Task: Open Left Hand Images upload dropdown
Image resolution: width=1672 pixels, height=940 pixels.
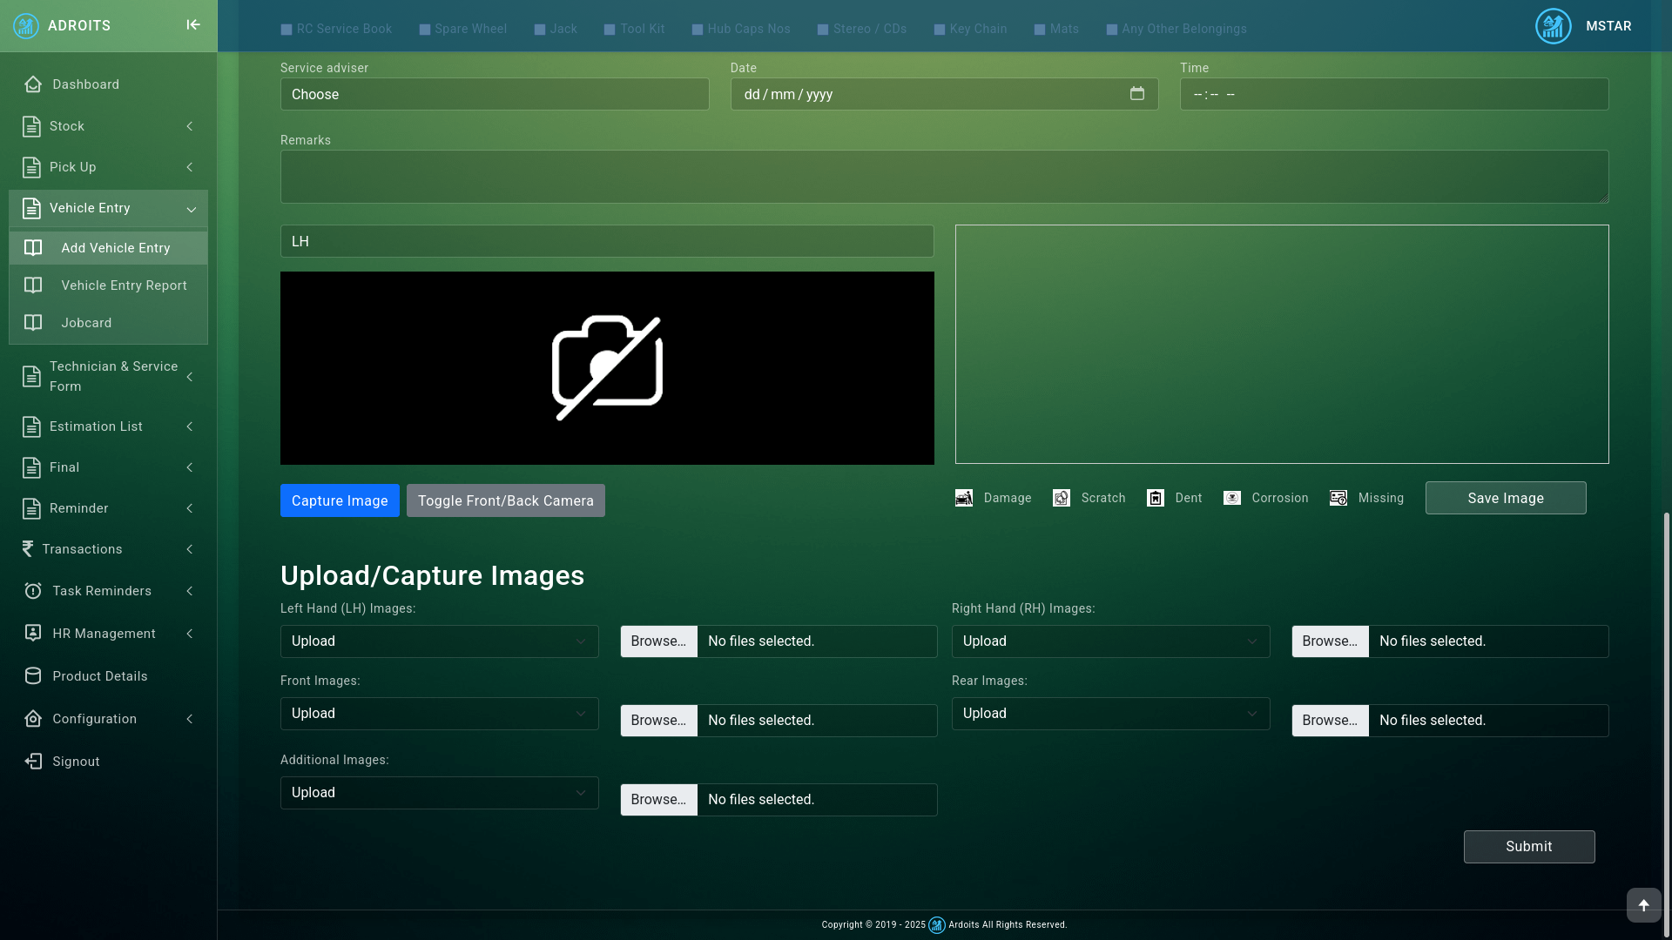Action: pos(439,641)
